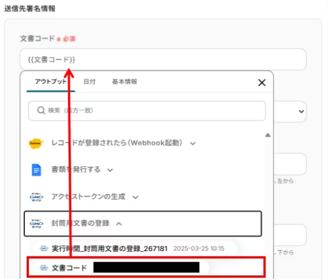Expand アクセストークンの生成 section
Viewport: 328px width, 280px height.
pyautogui.click(x=135, y=197)
